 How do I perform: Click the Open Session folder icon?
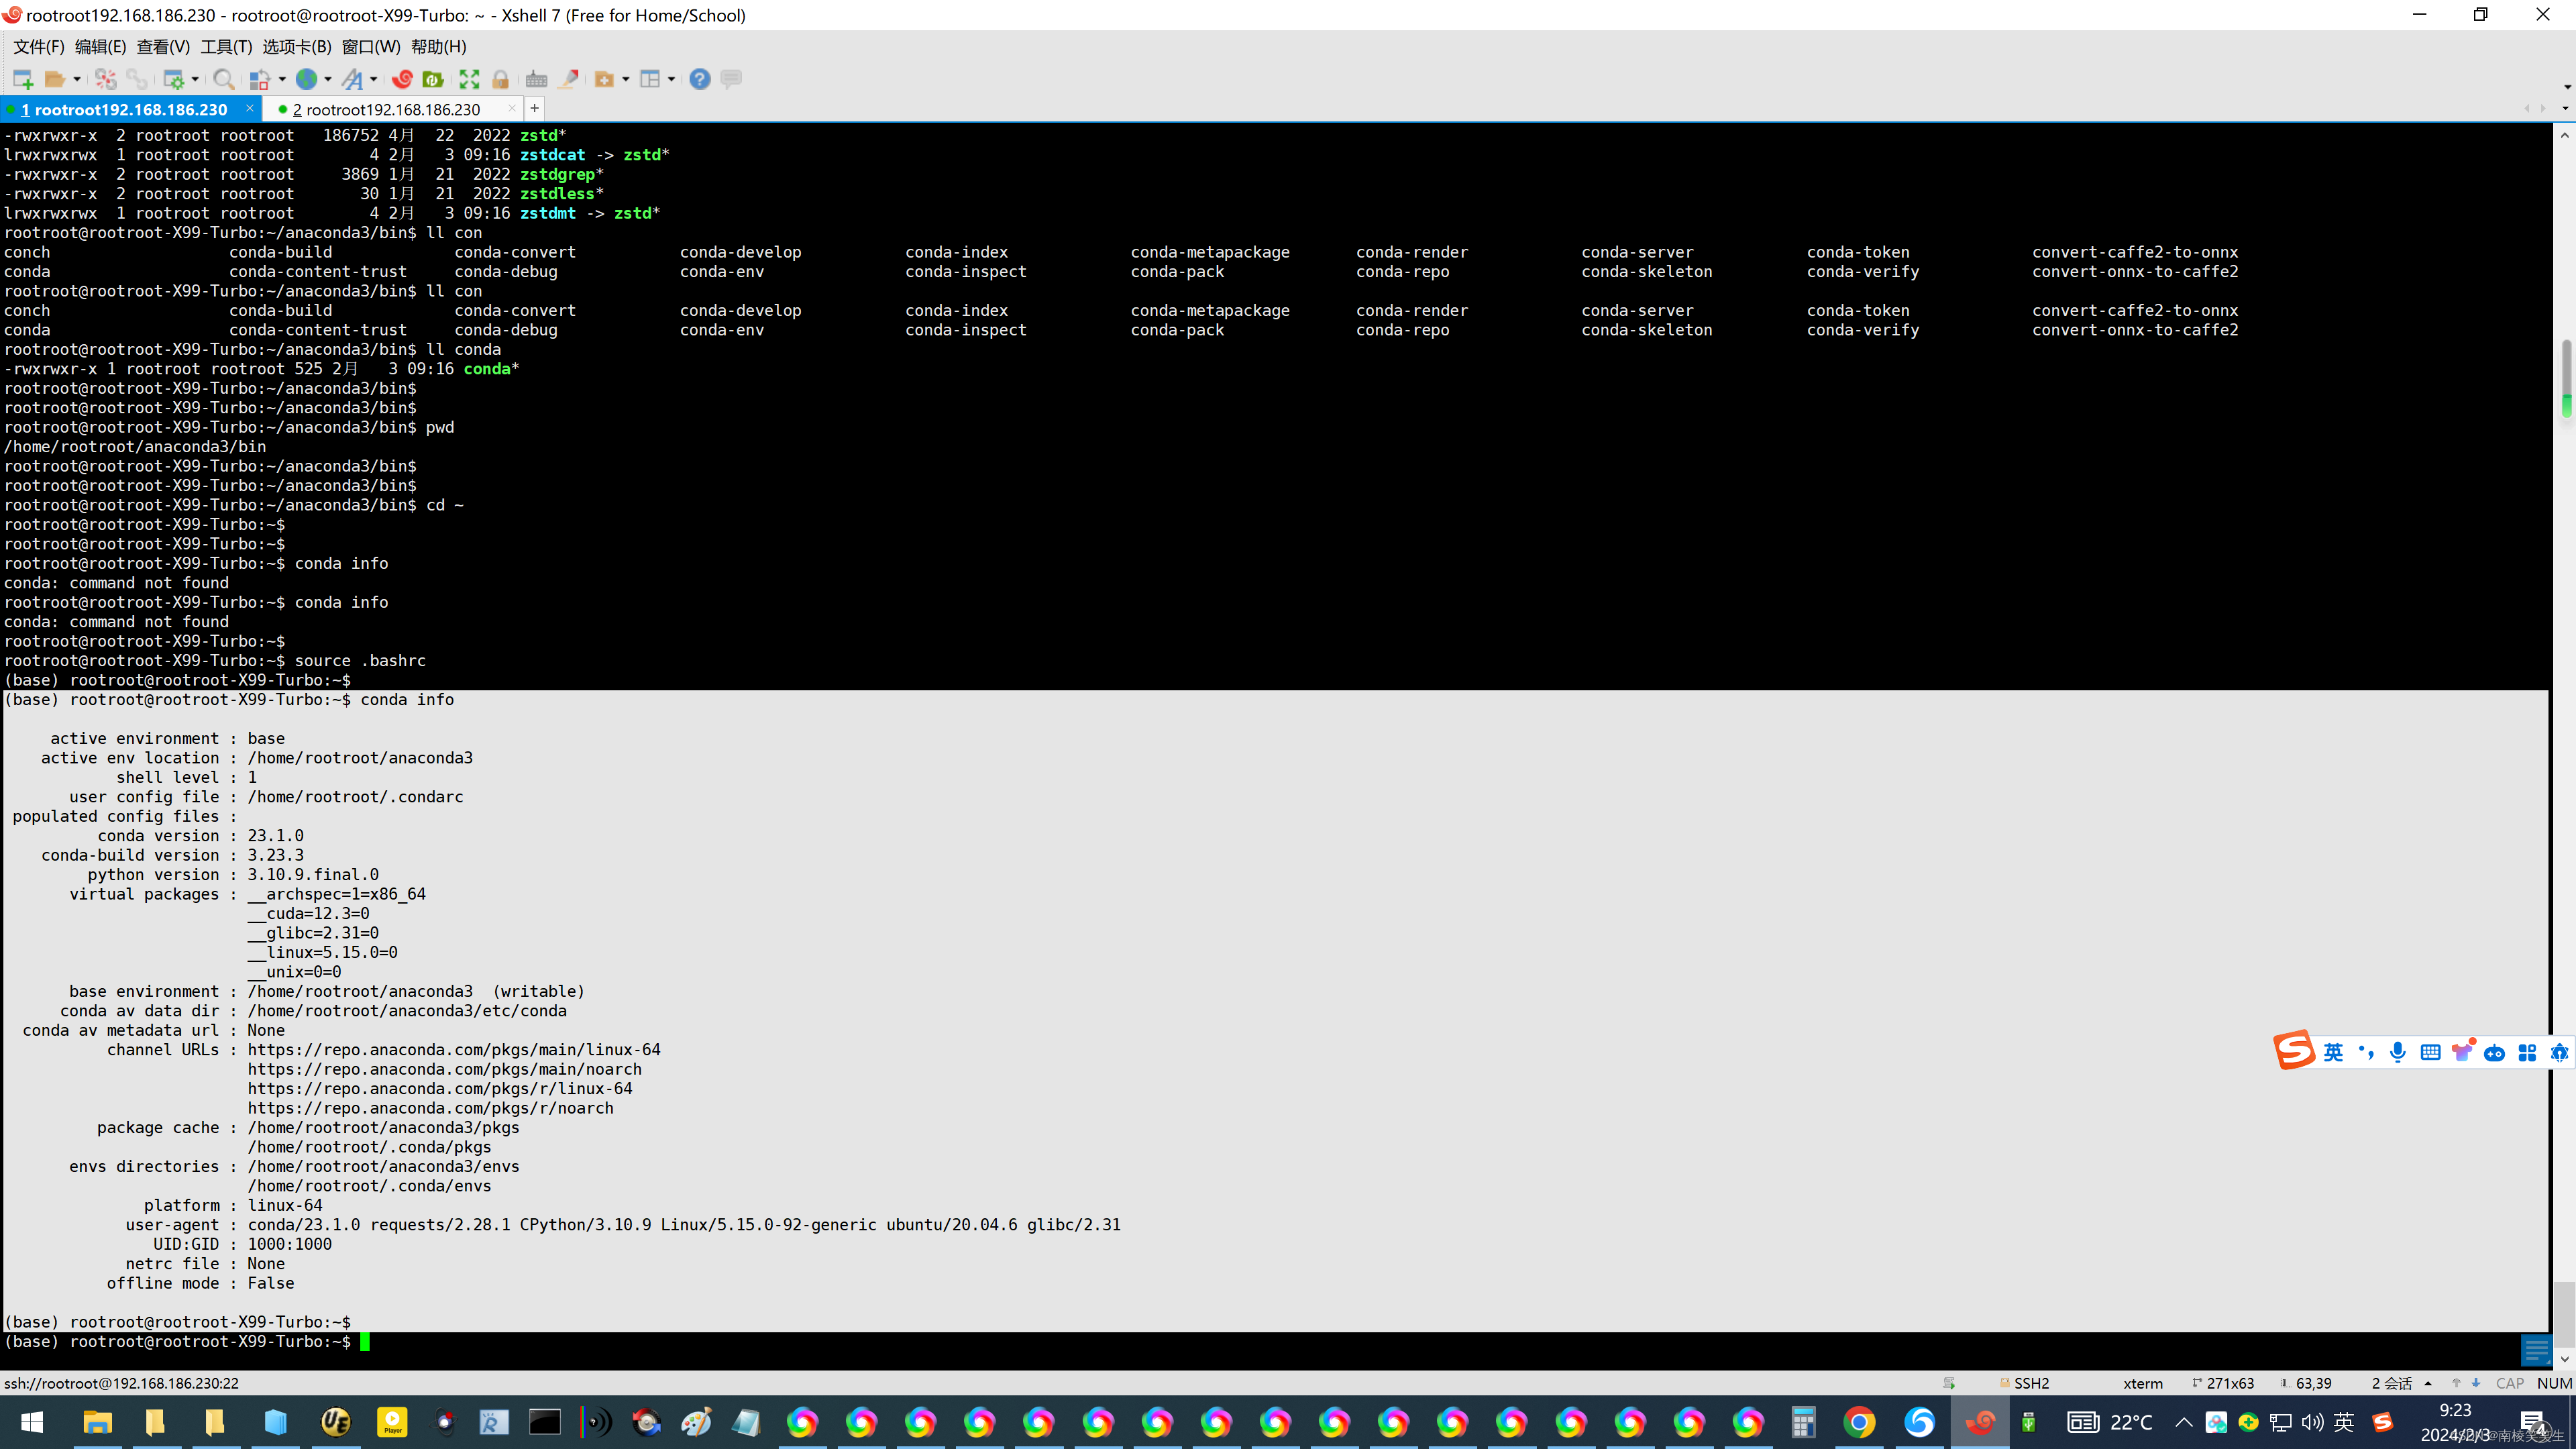coord(55,79)
